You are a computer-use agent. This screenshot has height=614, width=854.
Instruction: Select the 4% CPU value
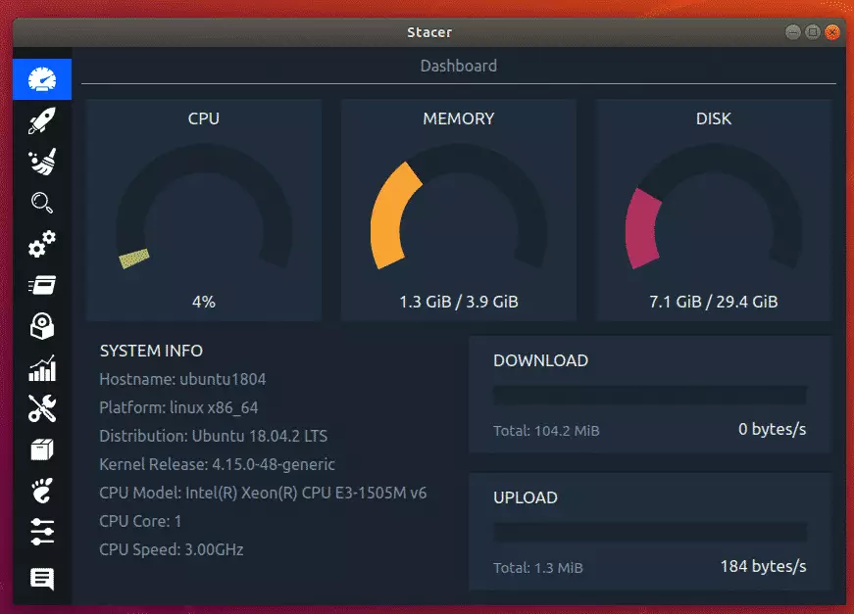pyautogui.click(x=204, y=302)
